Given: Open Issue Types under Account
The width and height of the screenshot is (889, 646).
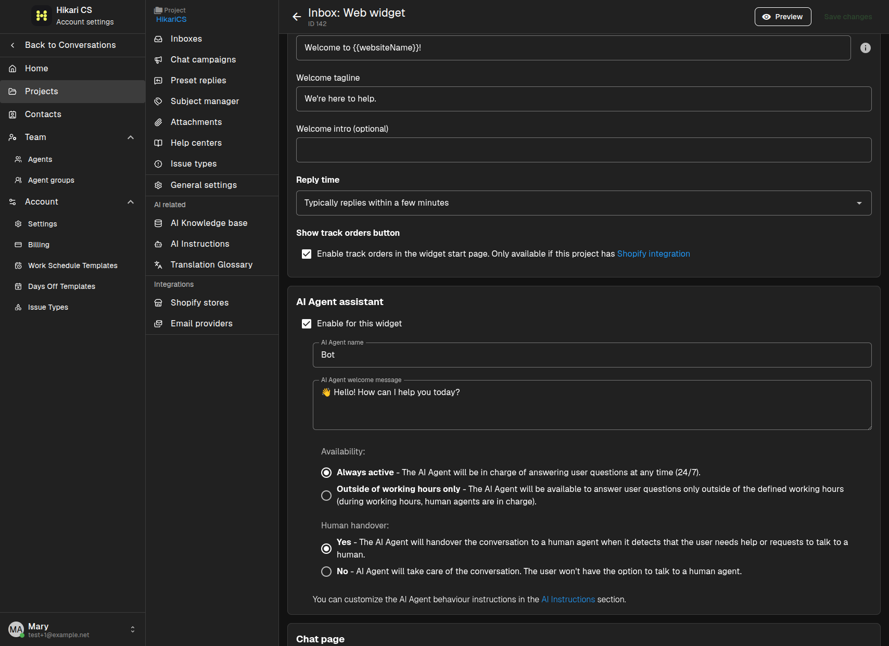Looking at the screenshot, I should [x=72, y=307].
